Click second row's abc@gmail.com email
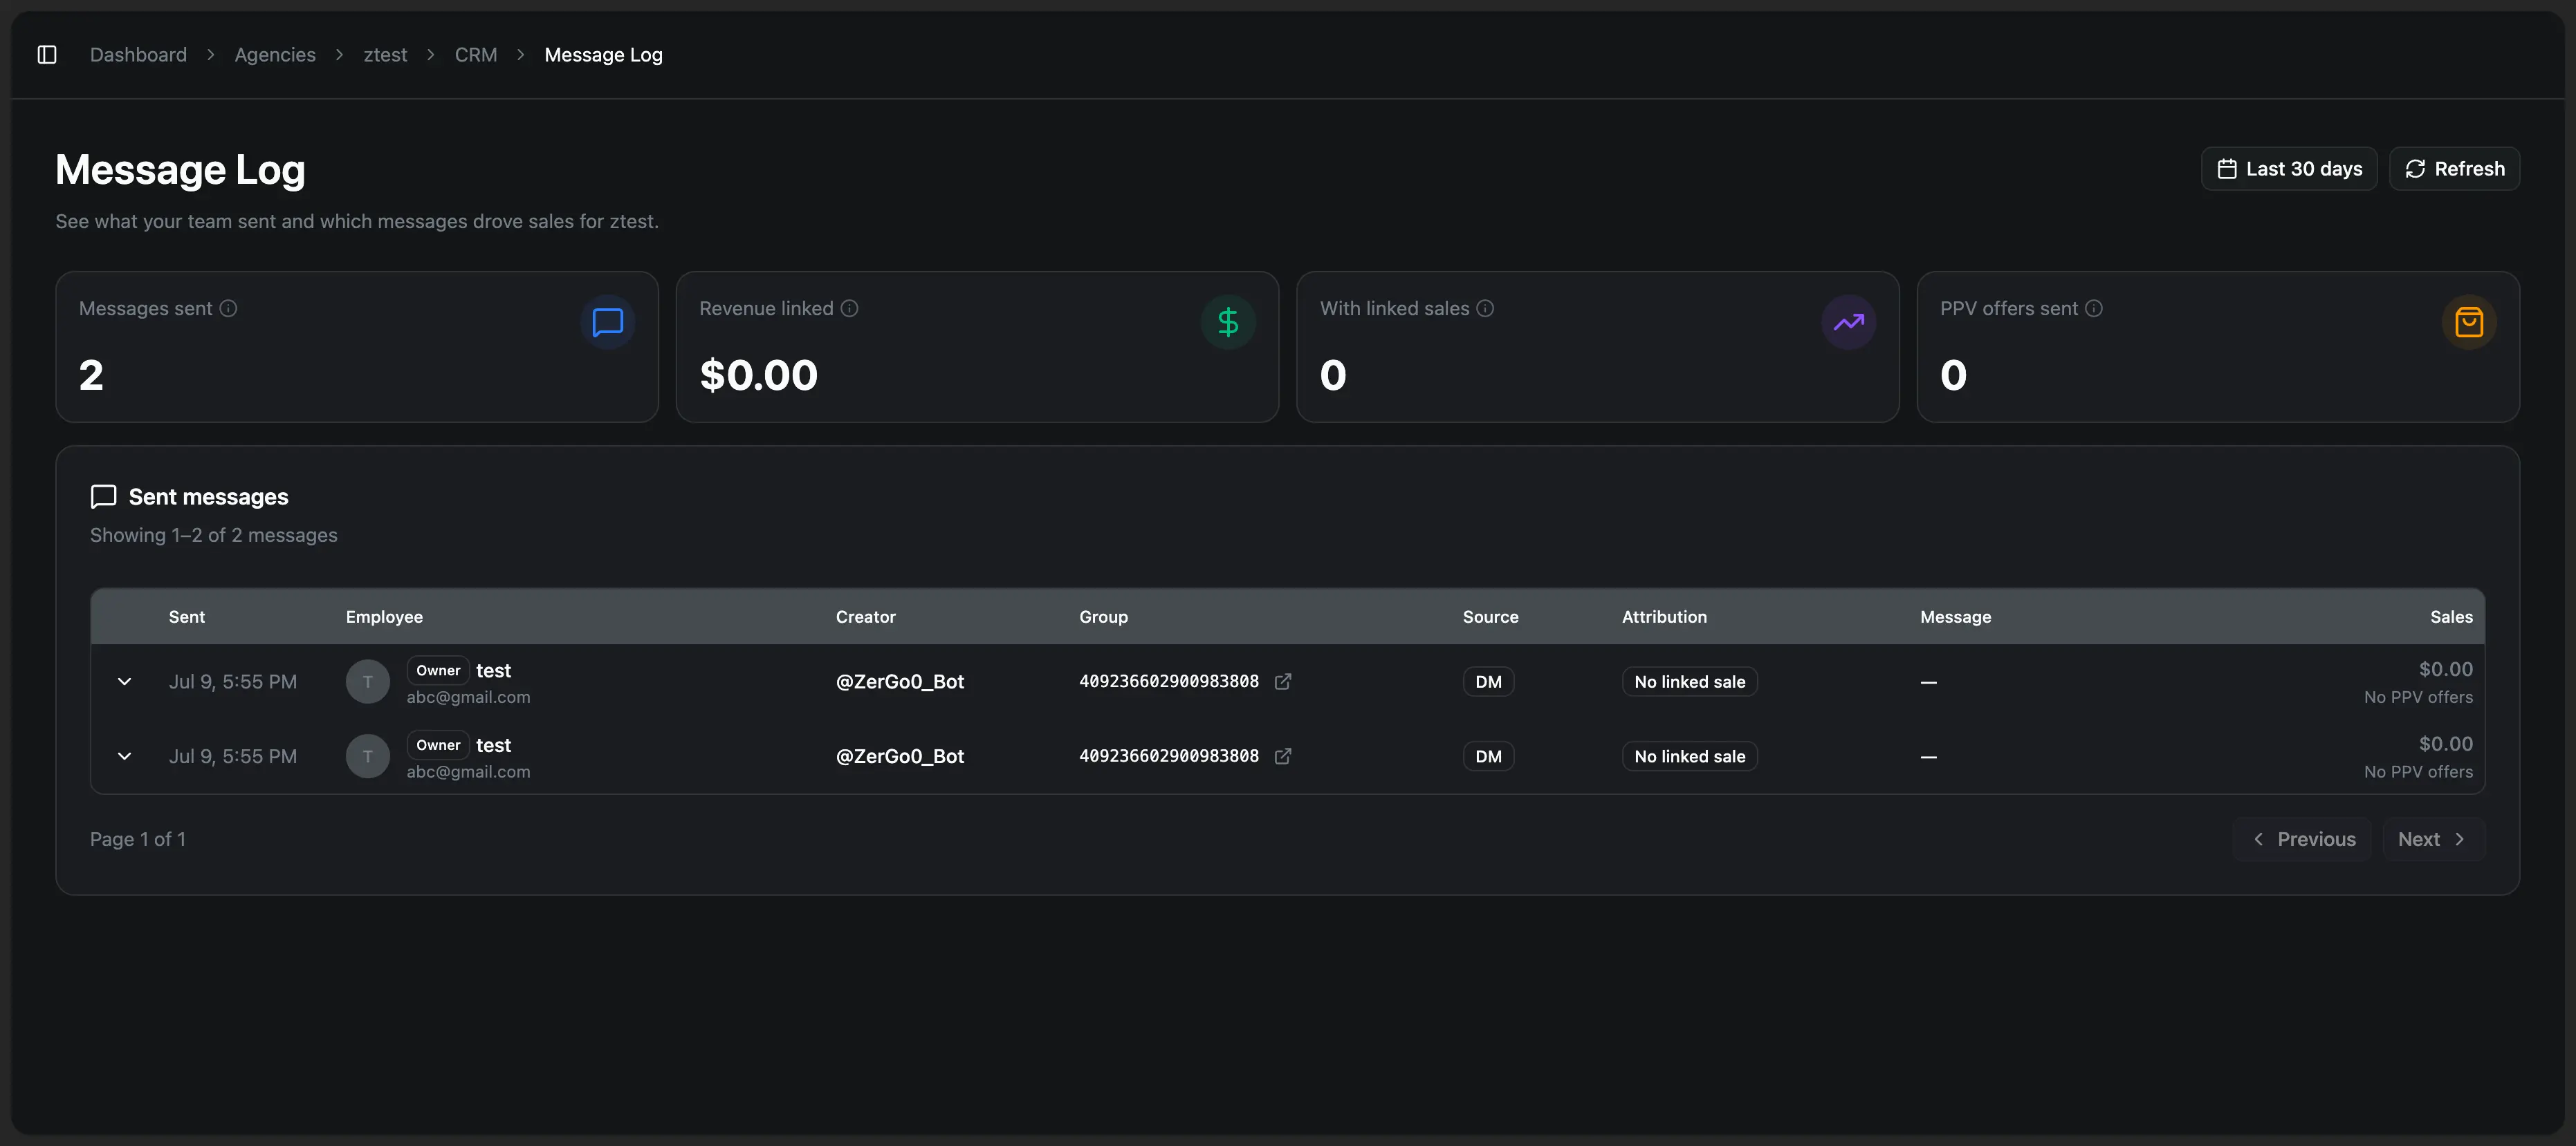Screen dimensions: 2576x1146 point(468,772)
